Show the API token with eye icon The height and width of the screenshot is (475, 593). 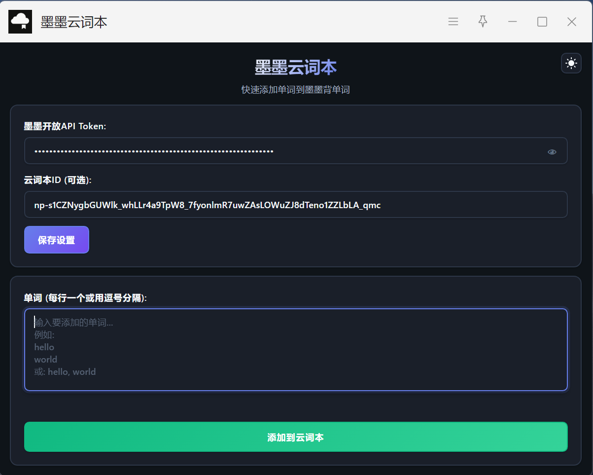point(552,151)
